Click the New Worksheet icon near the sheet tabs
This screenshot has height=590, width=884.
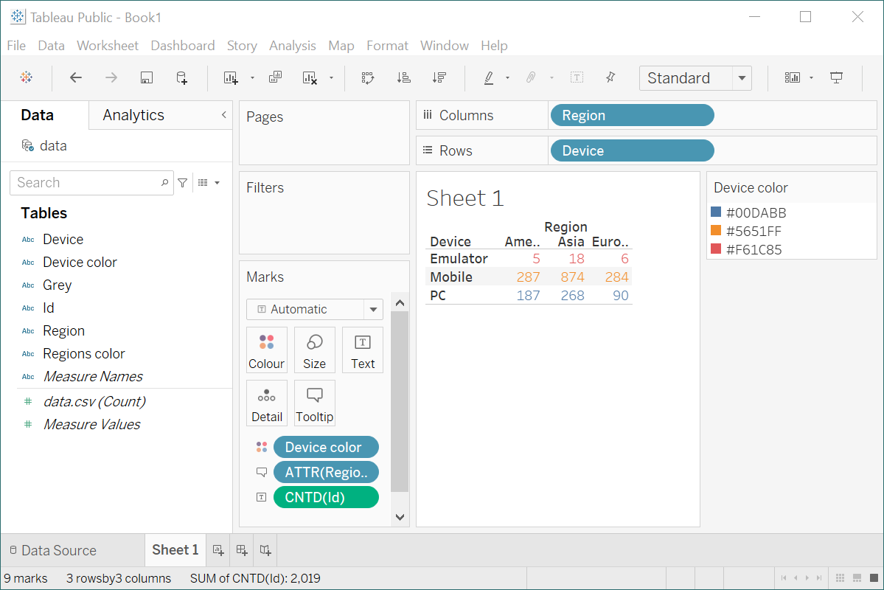(x=217, y=550)
